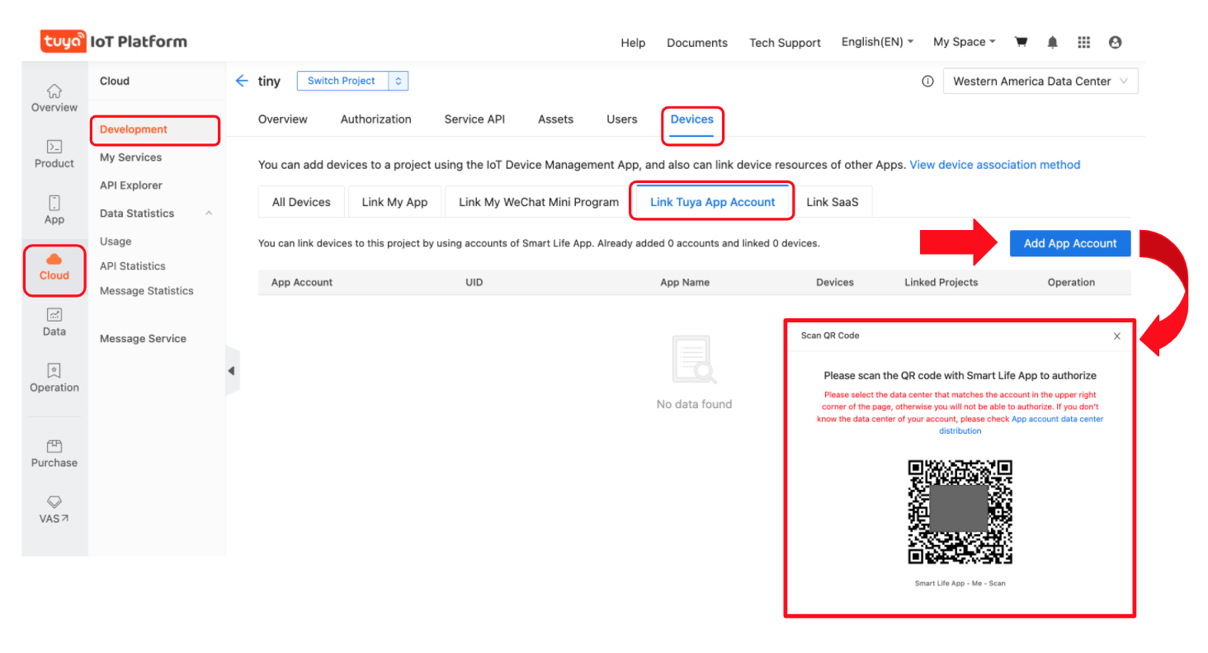Select the Product icon in sidebar
Viewport: 1208px width, 653px height.
54,147
